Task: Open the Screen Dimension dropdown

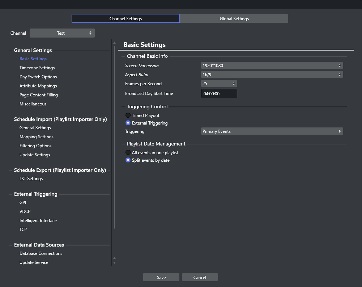Action: pos(272,66)
